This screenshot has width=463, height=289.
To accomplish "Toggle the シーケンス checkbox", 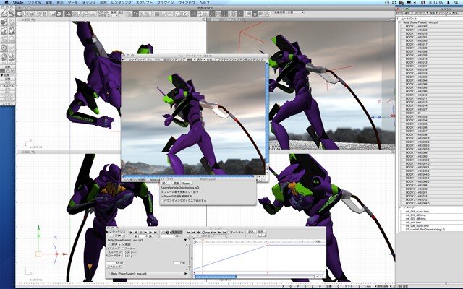I will pyautogui.click(x=111, y=232).
